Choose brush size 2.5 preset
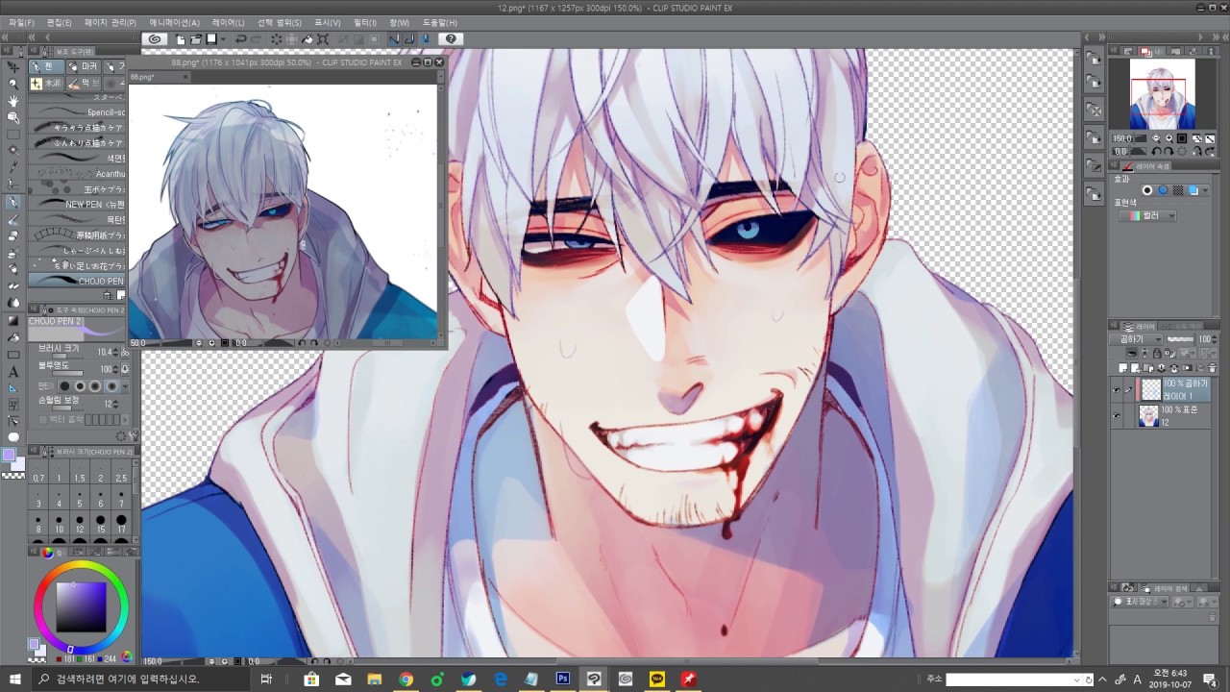This screenshot has height=692, width=1230. [121, 473]
